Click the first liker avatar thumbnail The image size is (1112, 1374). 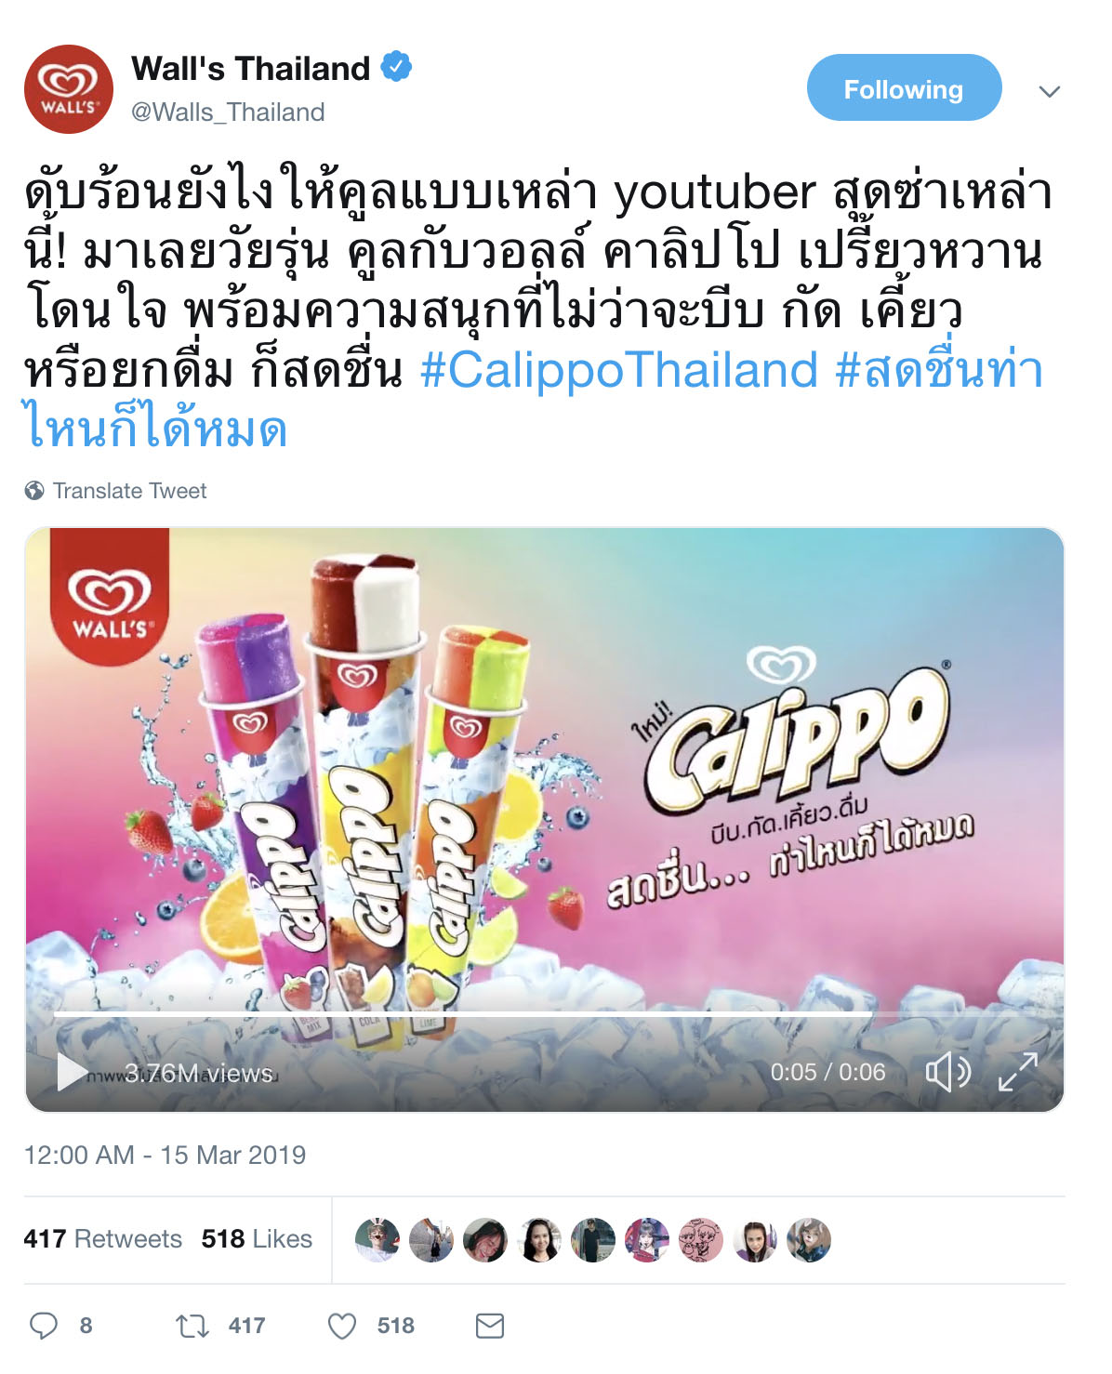(x=377, y=1239)
